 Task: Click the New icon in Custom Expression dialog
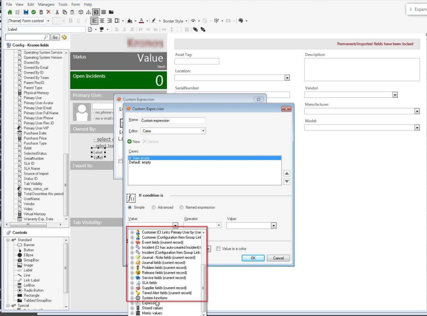point(133,141)
